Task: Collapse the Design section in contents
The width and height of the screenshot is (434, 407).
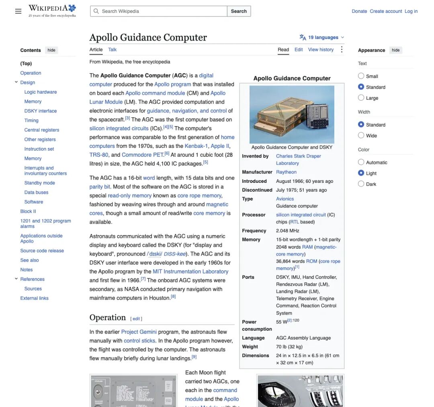Action: pyautogui.click(x=16, y=82)
